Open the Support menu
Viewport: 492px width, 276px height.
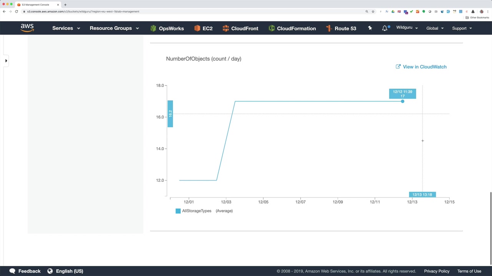(x=462, y=28)
